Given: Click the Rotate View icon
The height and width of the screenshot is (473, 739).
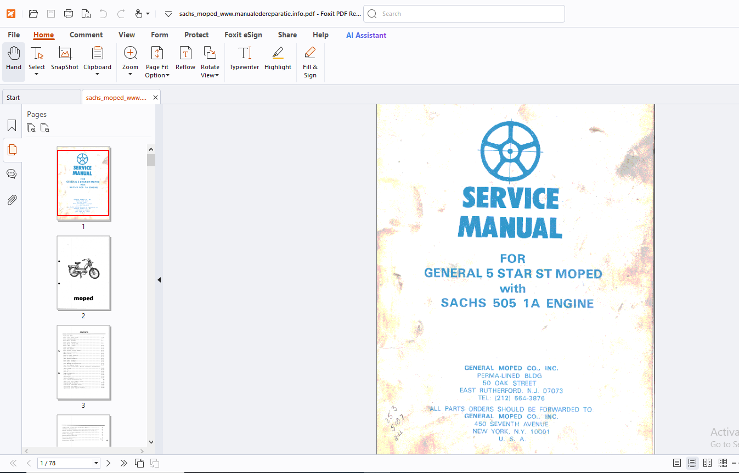Looking at the screenshot, I should point(210,53).
